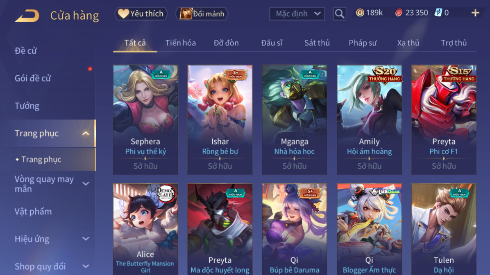490x275 pixels.
Task: Click the plus icon to add currency
Action: pos(475,13)
